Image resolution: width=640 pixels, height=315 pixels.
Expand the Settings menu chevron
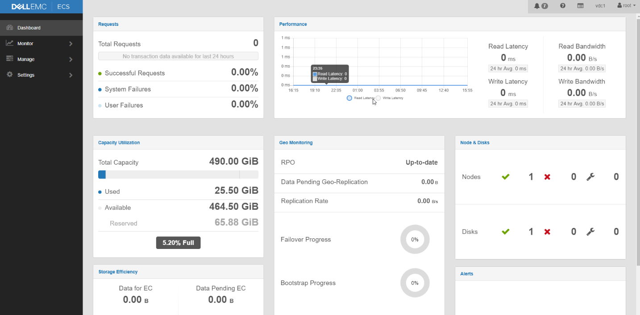coord(71,75)
